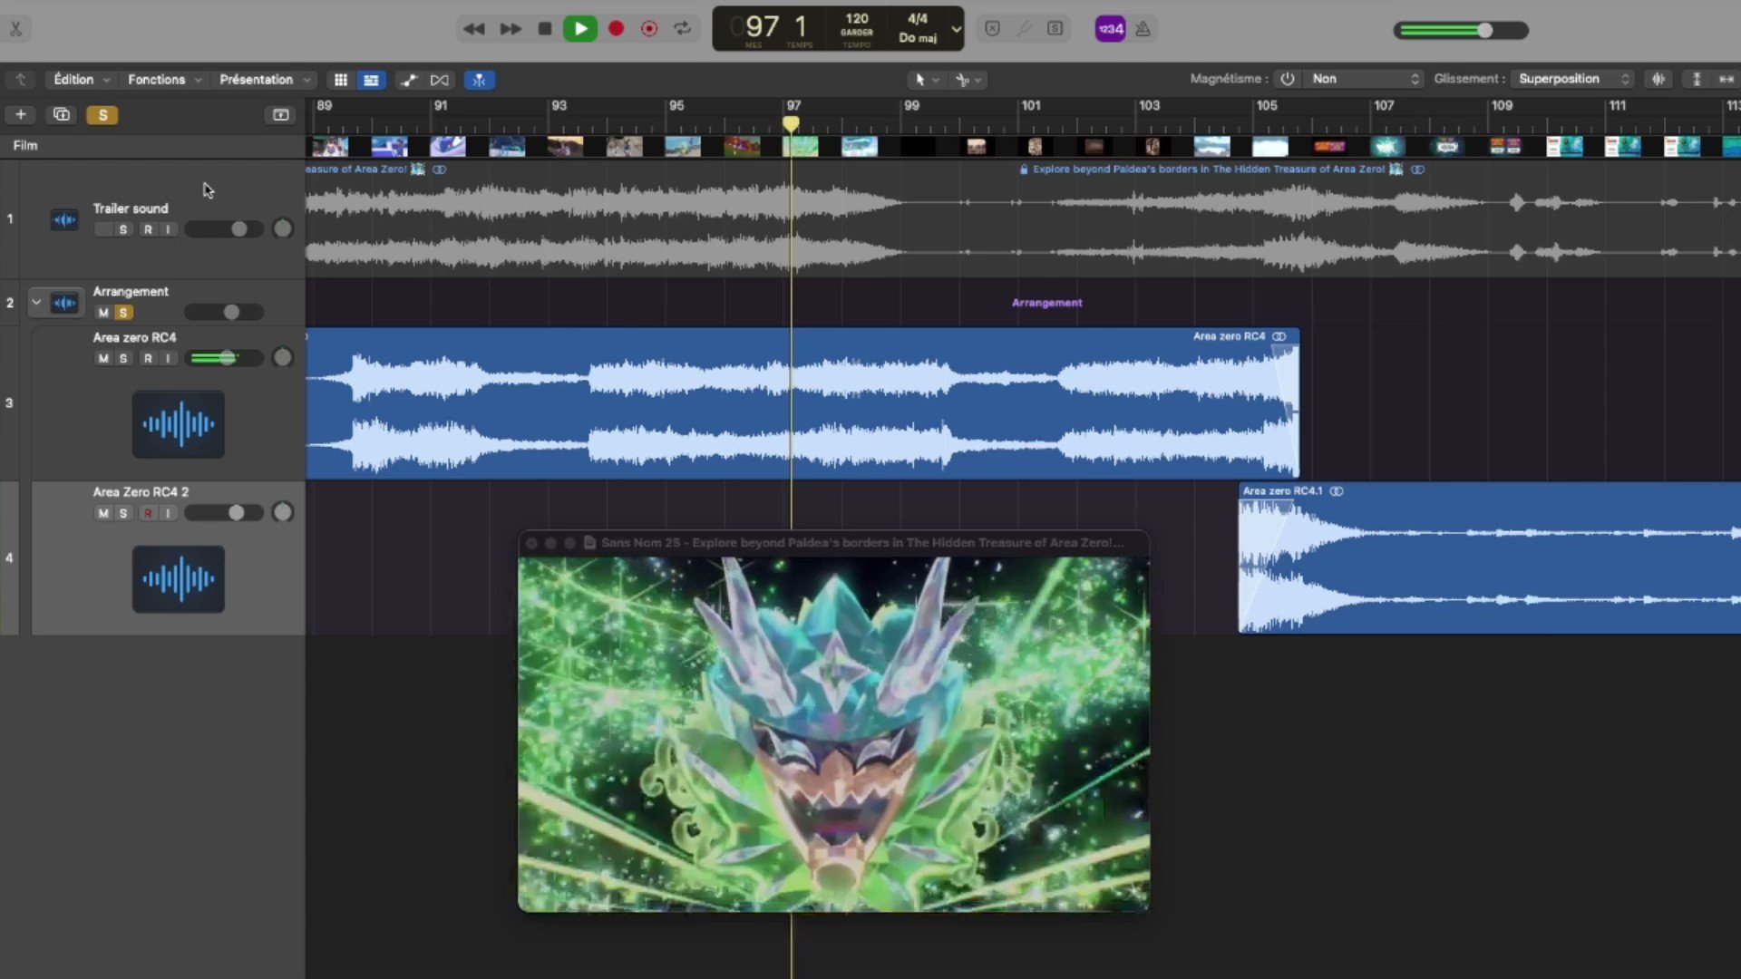Screen dimensions: 1741x979
Task: Open the Fonctions menu
Action: click(163, 80)
